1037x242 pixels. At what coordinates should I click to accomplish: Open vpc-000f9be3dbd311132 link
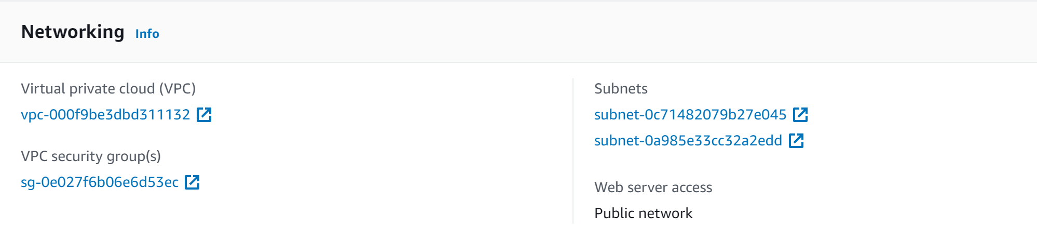(x=105, y=115)
